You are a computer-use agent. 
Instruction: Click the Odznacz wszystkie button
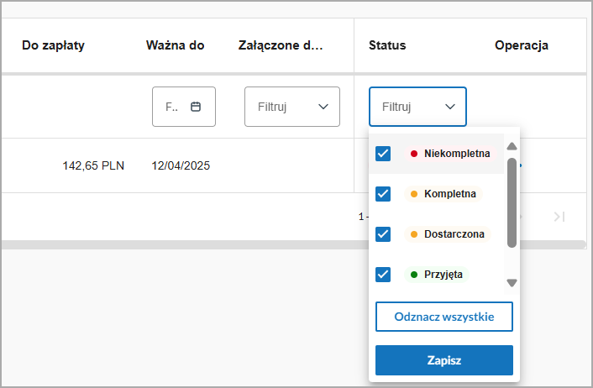coord(444,317)
